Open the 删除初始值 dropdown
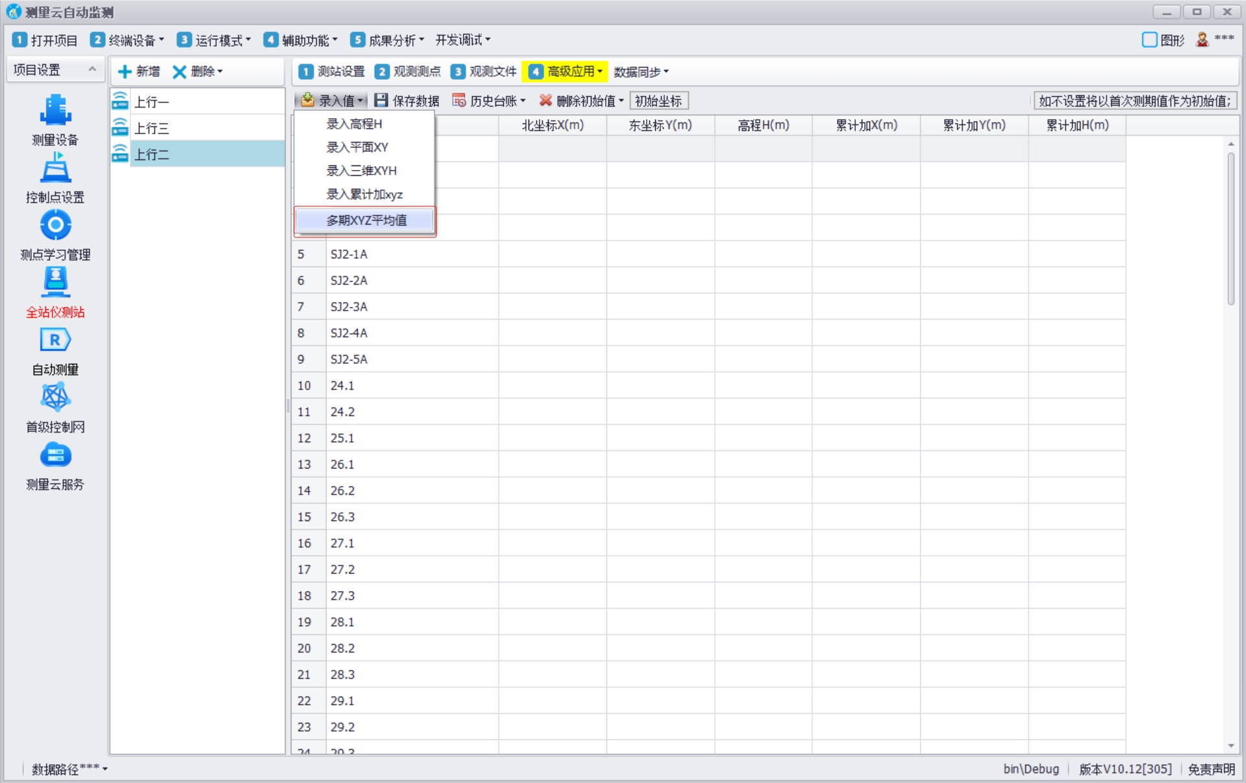This screenshot has height=783, width=1246. click(x=581, y=101)
